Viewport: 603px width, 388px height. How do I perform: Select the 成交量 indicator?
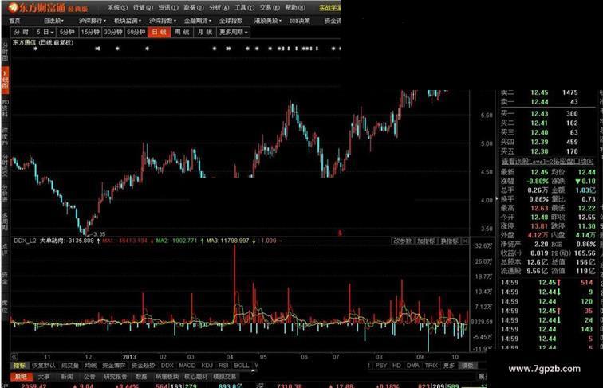(70, 366)
